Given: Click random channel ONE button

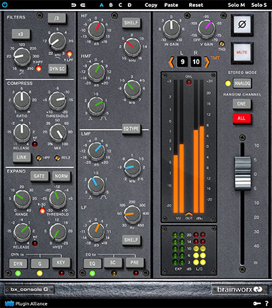Looking at the screenshot, I should (x=241, y=104).
